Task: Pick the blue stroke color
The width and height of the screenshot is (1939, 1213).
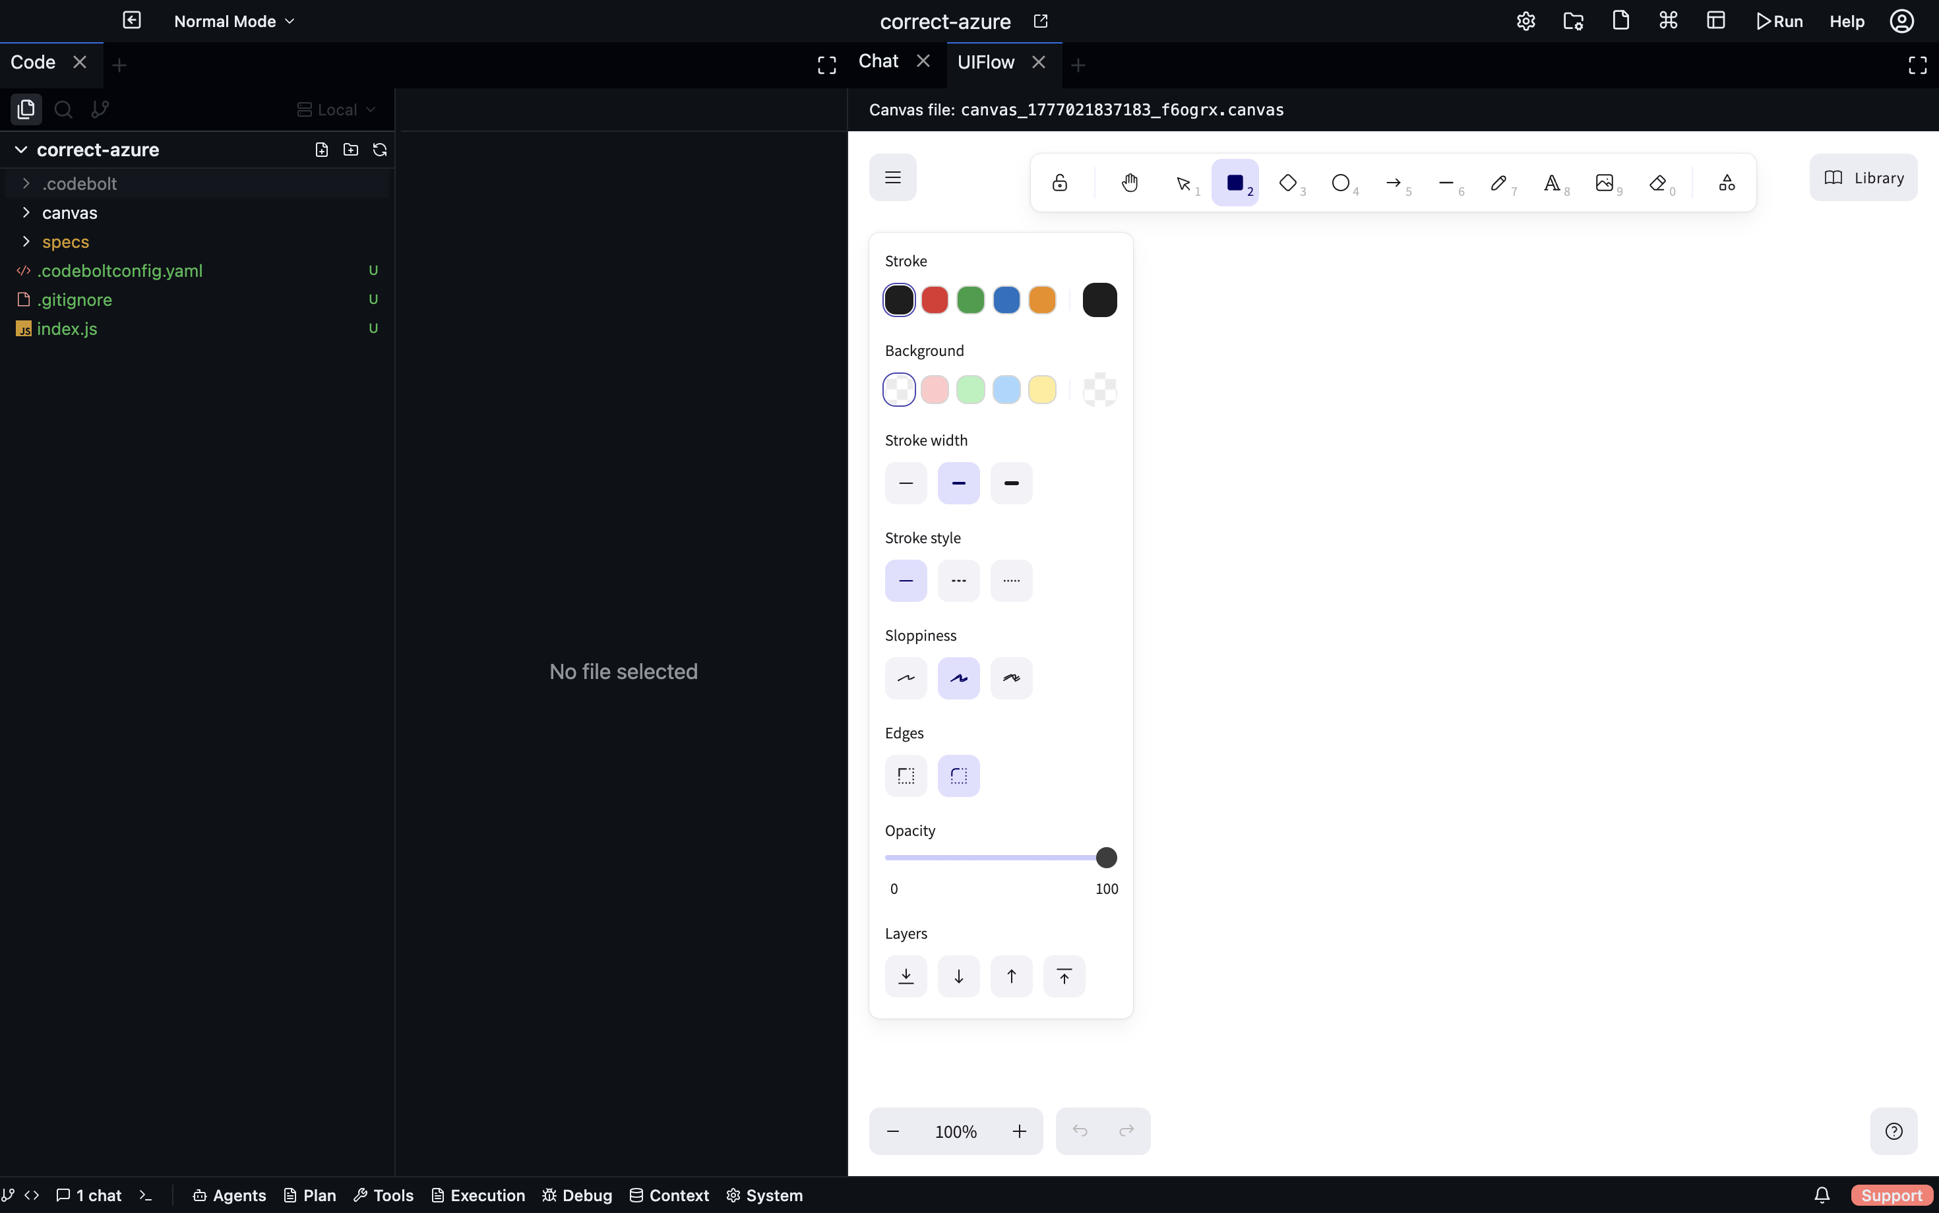Action: pyautogui.click(x=1006, y=300)
